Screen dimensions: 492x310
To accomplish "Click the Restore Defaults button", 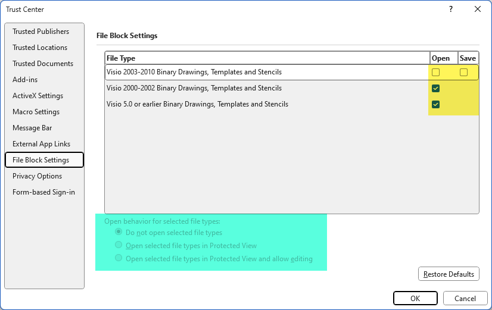I will pyautogui.click(x=449, y=274).
